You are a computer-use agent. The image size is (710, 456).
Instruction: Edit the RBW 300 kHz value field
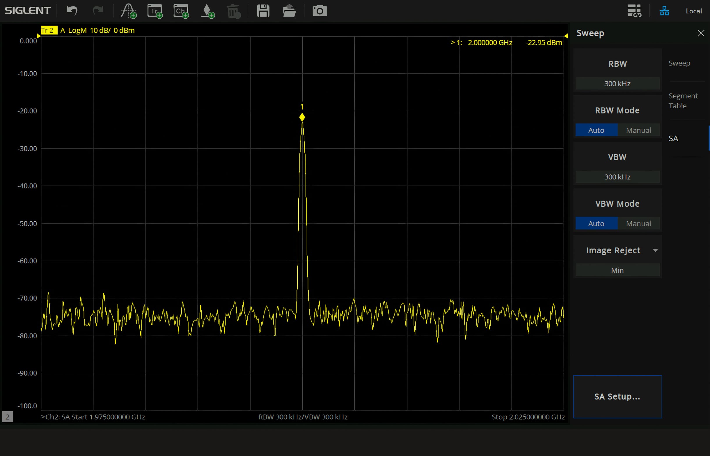[x=617, y=84]
